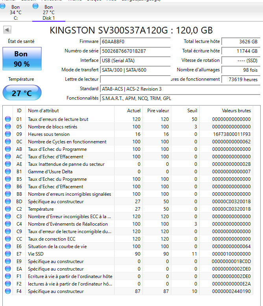The width and height of the screenshot is (263, 306).
Task: Select the C: drive status tab
Action: tap(15, 12)
